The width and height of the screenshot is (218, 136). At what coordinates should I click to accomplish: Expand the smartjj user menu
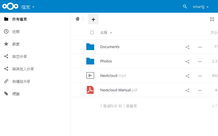[x=201, y=7]
